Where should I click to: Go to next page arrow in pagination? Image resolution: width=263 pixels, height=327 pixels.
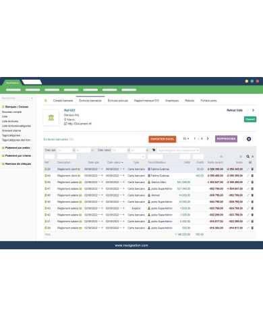coord(208,139)
